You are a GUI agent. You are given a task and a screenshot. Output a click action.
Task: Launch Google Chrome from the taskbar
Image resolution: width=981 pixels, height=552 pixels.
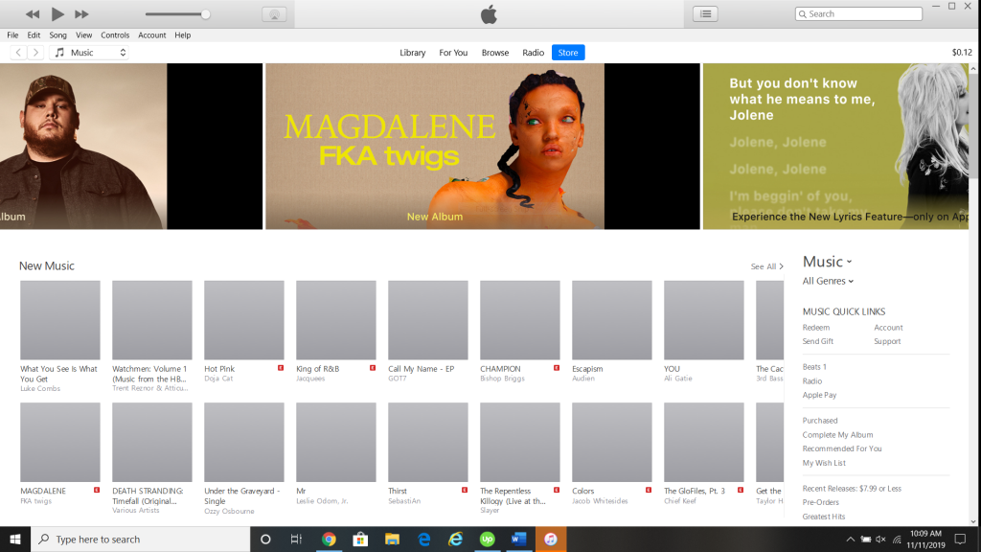tap(329, 539)
